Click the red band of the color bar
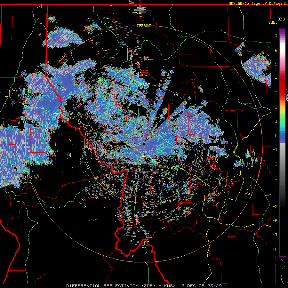The height and width of the screenshot is (288, 288). click(283, 86)
